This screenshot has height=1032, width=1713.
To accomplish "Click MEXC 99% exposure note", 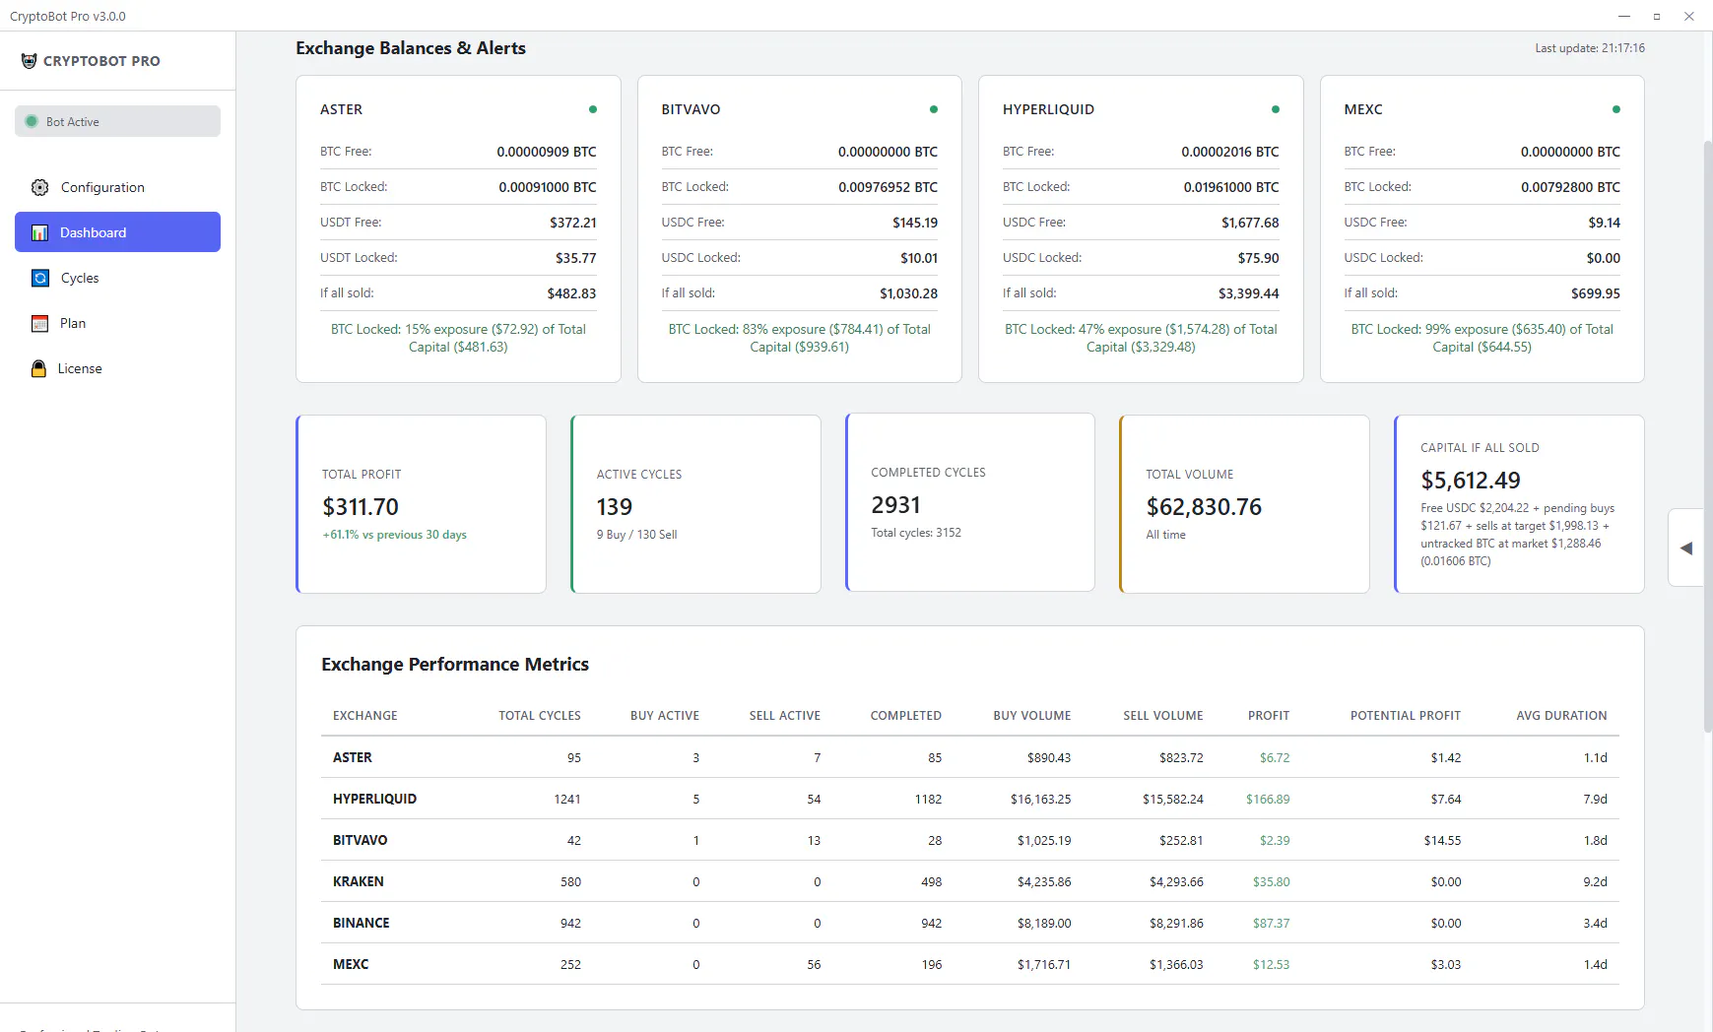I will 1482,338.
